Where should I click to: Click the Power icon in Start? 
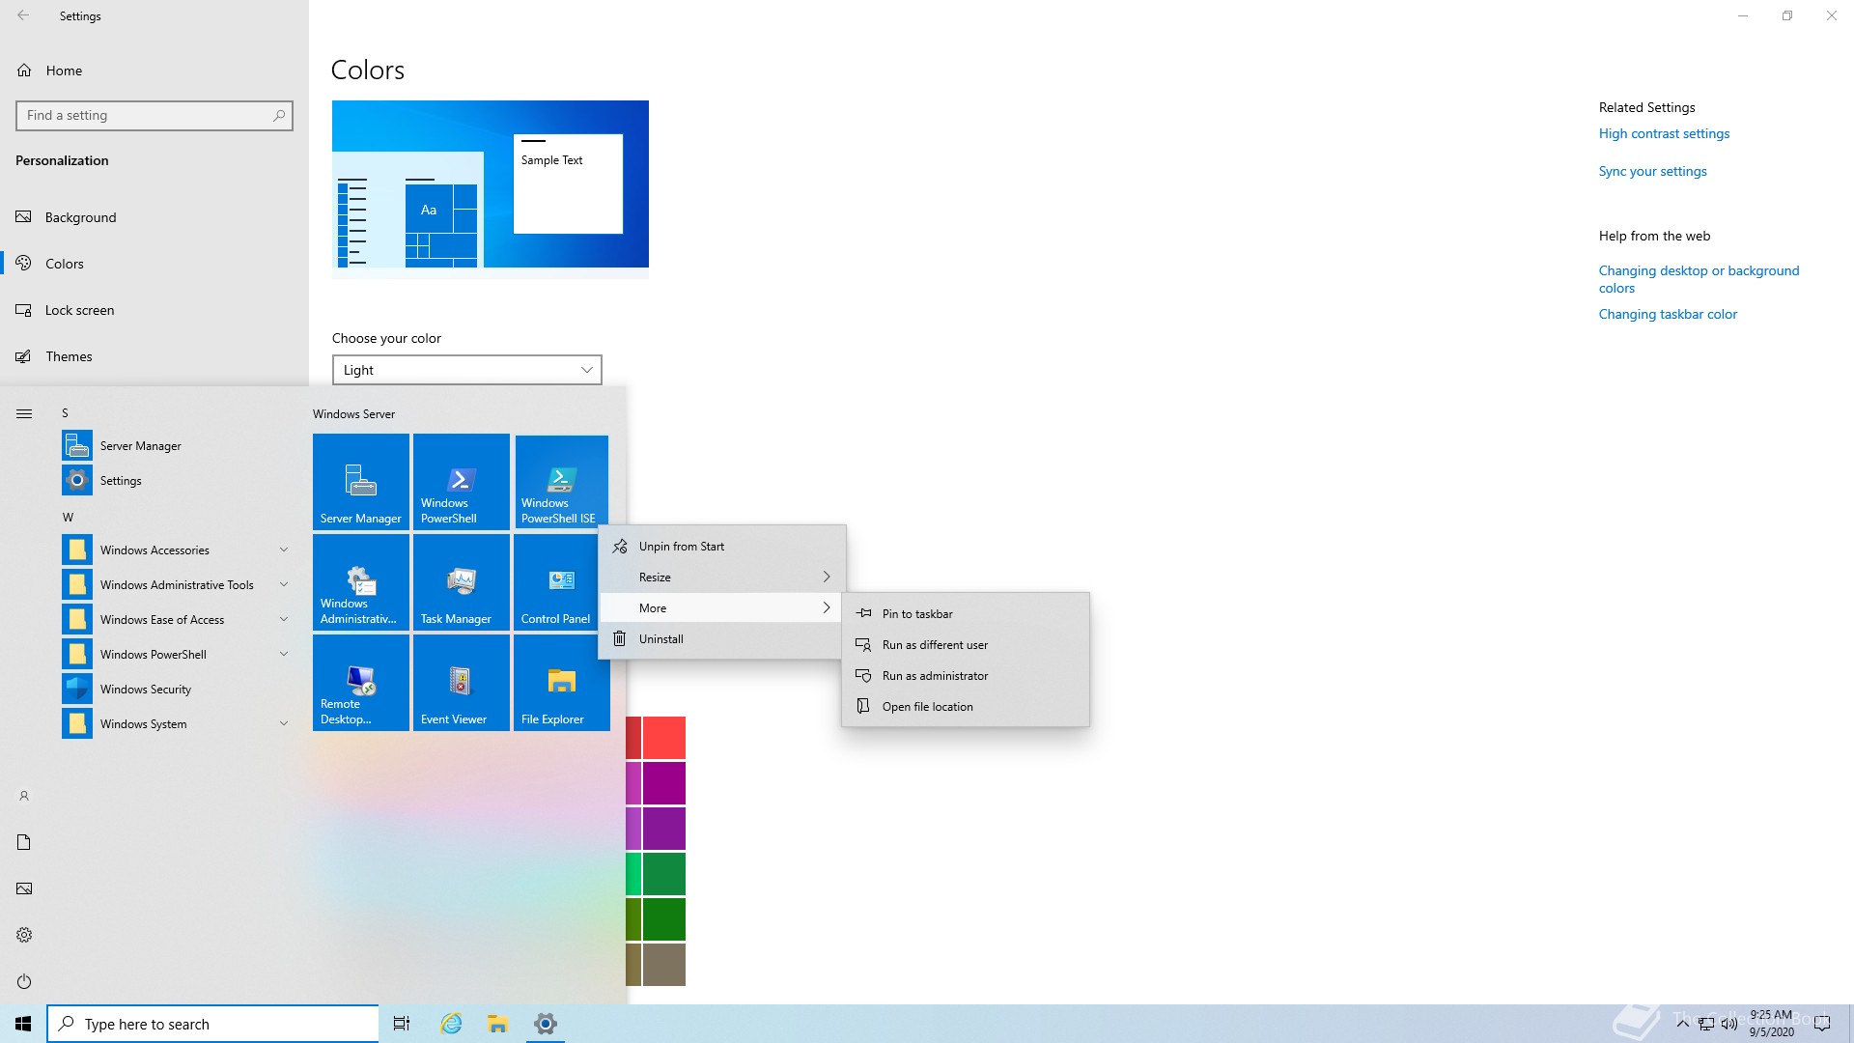24,981
